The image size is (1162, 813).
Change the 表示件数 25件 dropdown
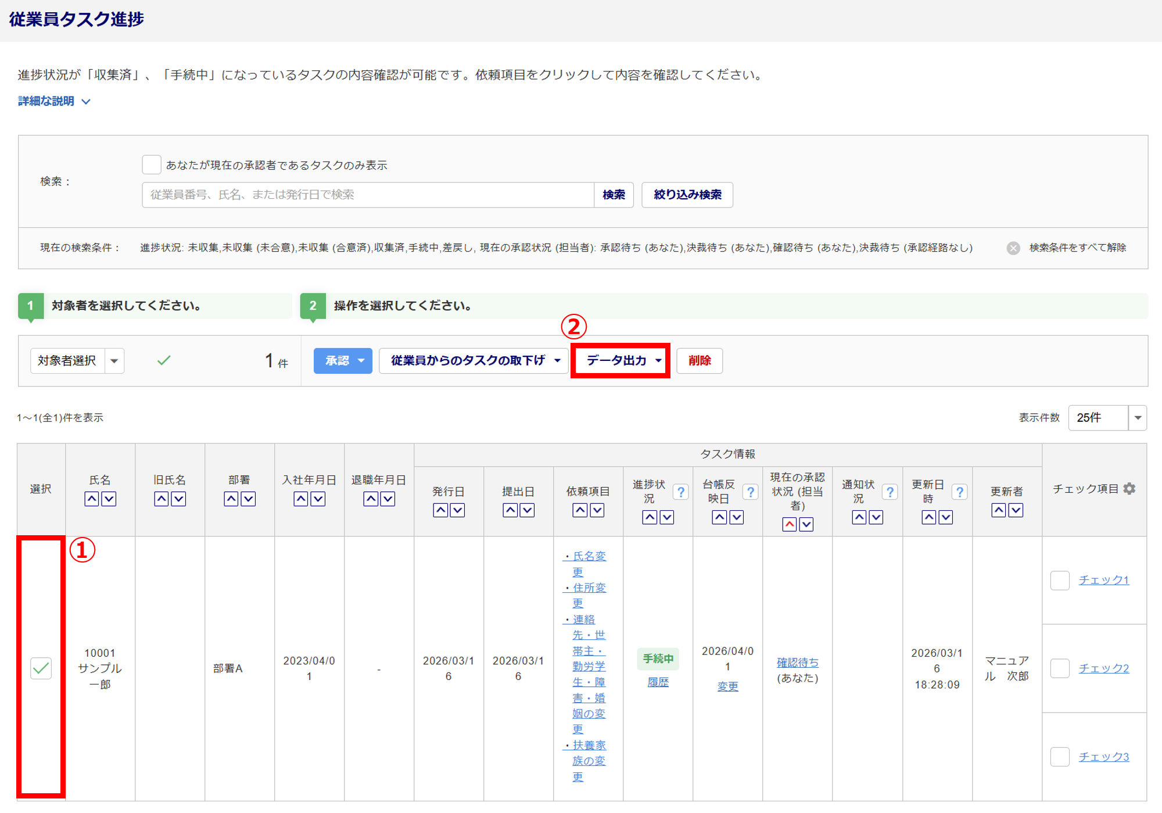(x=1107, y=418)
